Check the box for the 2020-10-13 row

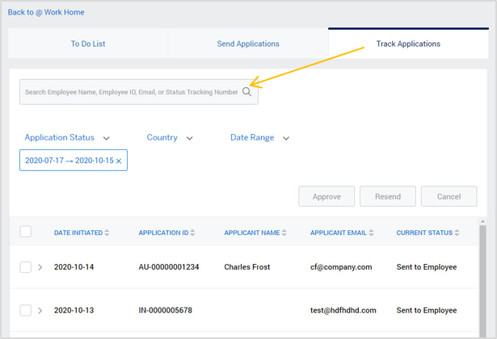coord(26,311)
